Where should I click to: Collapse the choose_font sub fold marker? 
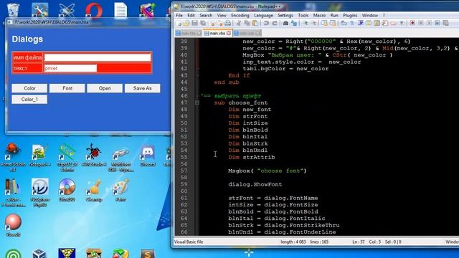pyautogui.click(x=197, y=102)
